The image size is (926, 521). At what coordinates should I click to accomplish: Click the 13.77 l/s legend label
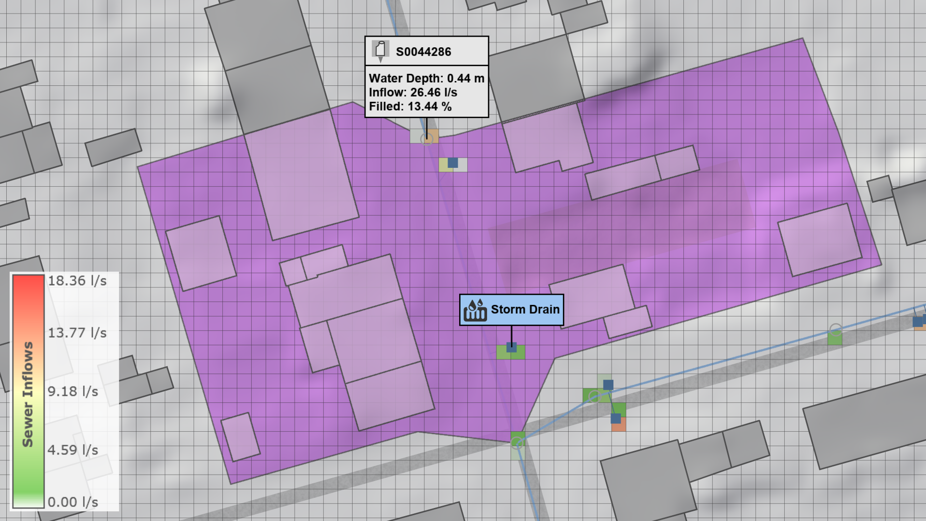click(77, 333)
